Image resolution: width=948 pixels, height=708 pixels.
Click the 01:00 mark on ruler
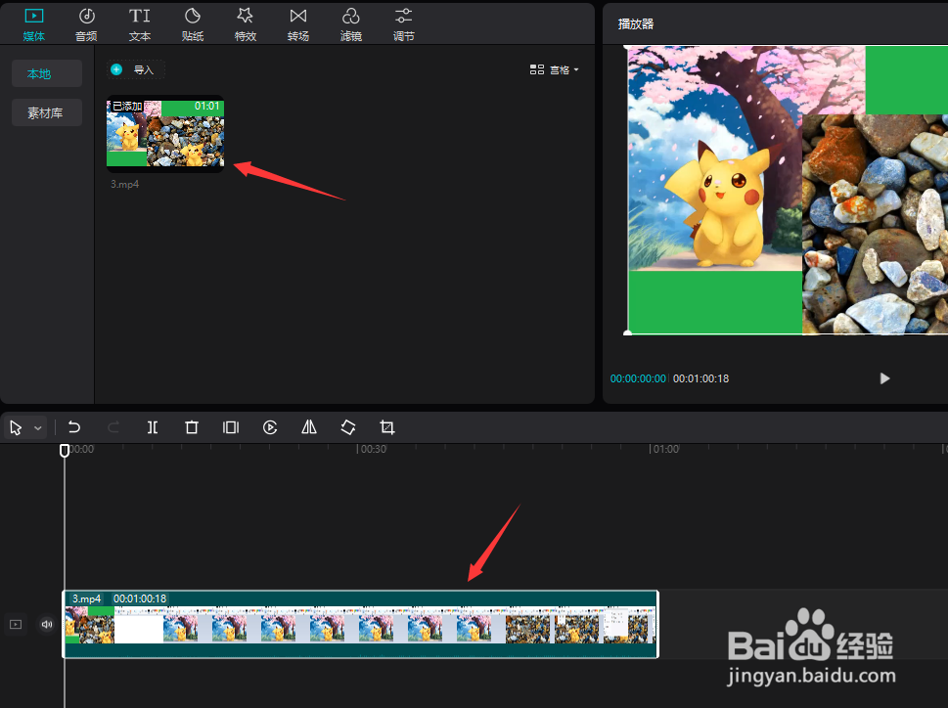[x=665, y=450]
